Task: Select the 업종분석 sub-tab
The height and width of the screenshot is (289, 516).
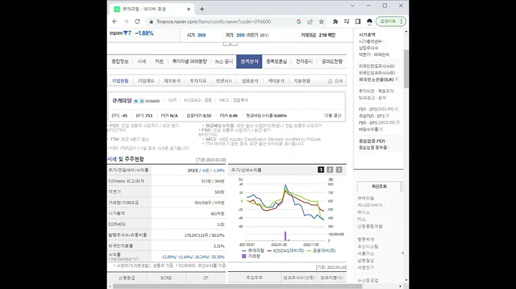Action: (250, 81)
